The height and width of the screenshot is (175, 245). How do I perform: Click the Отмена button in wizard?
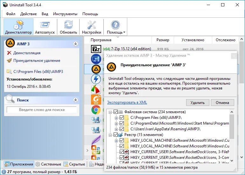click(222, 103)
